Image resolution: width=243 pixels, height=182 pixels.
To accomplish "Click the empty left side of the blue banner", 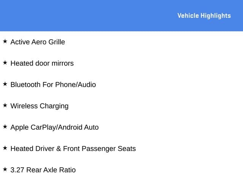I will 57,16.
